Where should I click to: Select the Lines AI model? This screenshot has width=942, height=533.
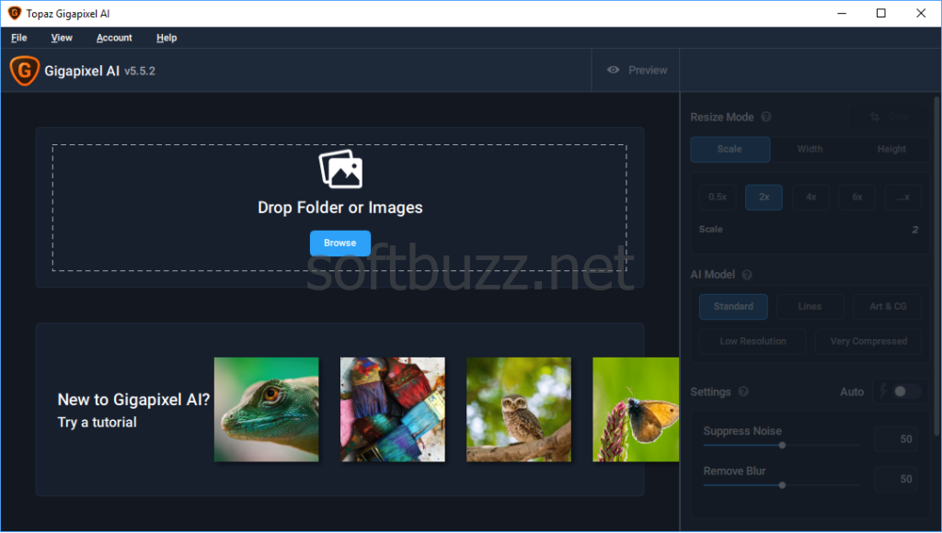(810, 307)
